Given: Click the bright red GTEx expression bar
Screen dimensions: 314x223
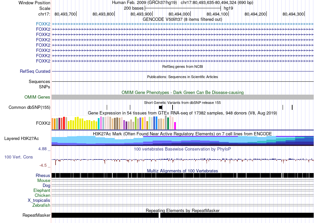Looking at the screenshot, I should [64, 123].
